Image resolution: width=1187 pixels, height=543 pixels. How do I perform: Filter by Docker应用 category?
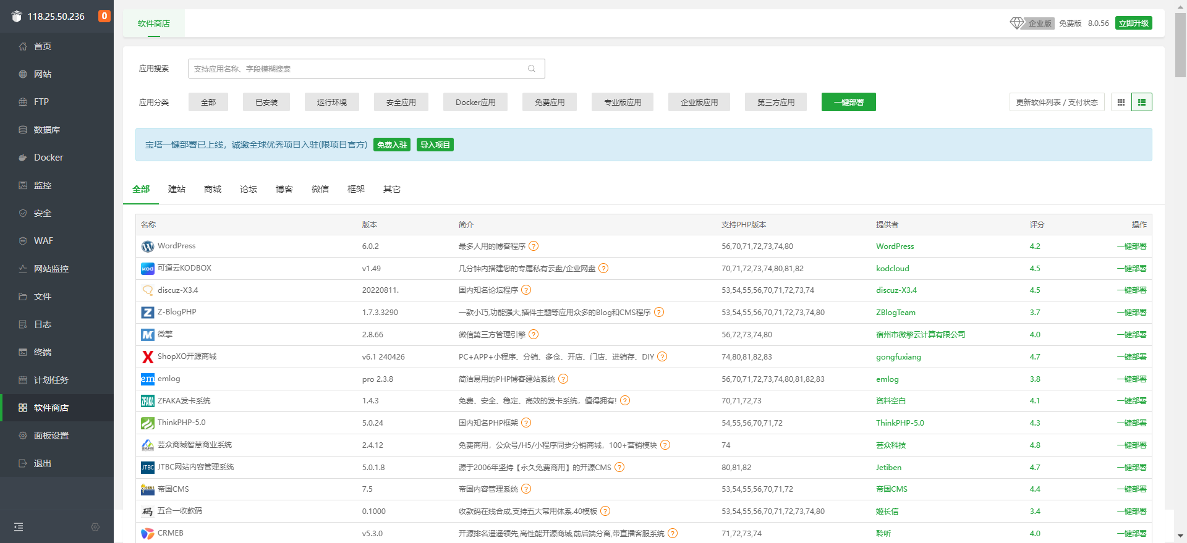point(475,102)
